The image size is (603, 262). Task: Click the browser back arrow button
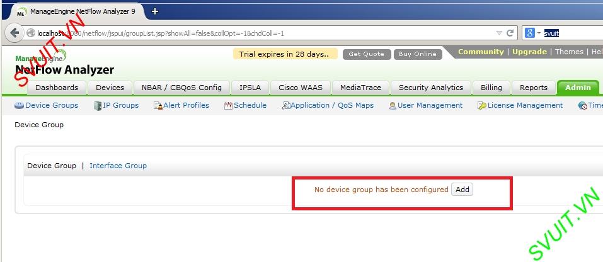click(14, 33)
